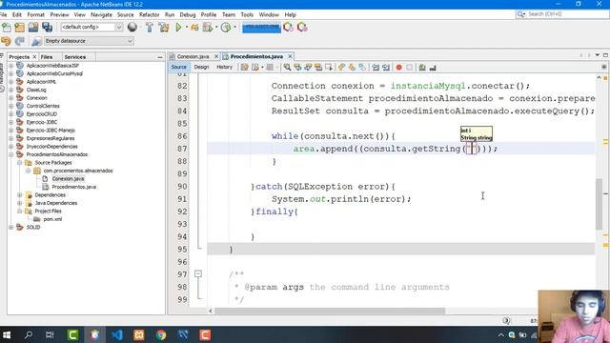610x343 pixels.
Task: Expand the SOLID project node
Action: (10, 227)
